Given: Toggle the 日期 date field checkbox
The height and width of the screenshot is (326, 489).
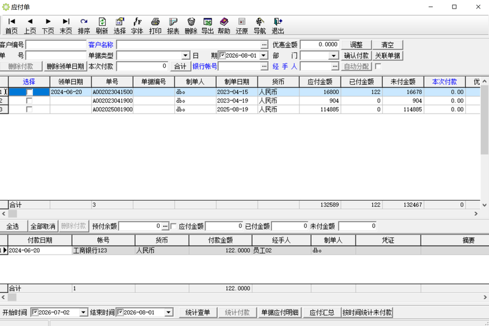Looking at the screenshot, I should click(222, 56).
